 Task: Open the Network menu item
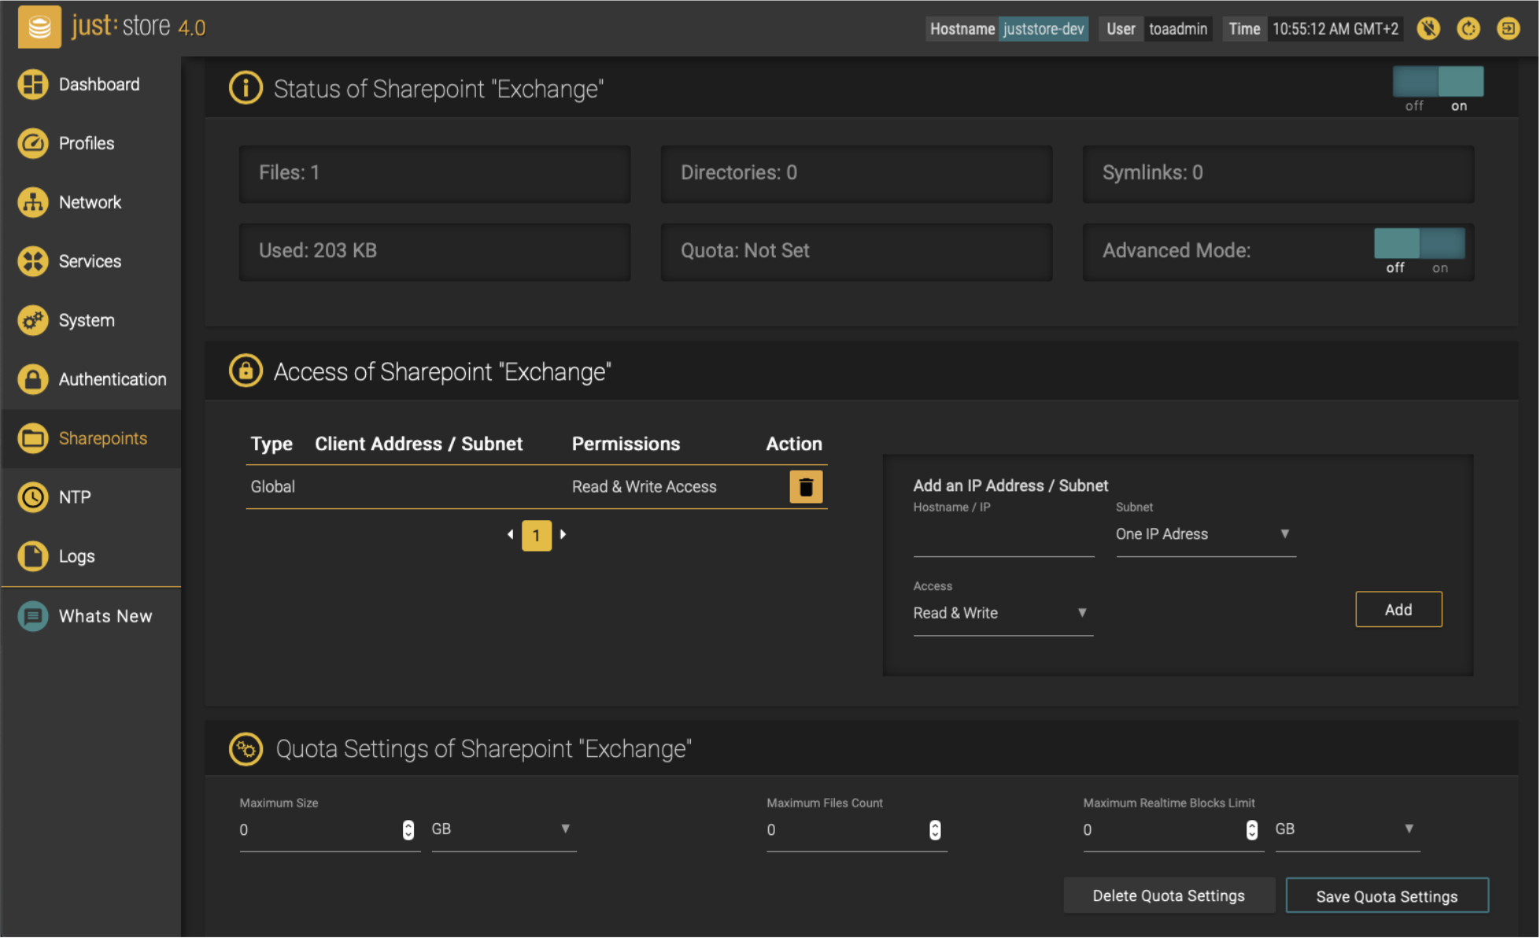(x=91, y=202)
